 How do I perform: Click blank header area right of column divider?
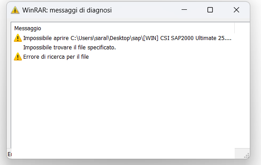point(242,28)
